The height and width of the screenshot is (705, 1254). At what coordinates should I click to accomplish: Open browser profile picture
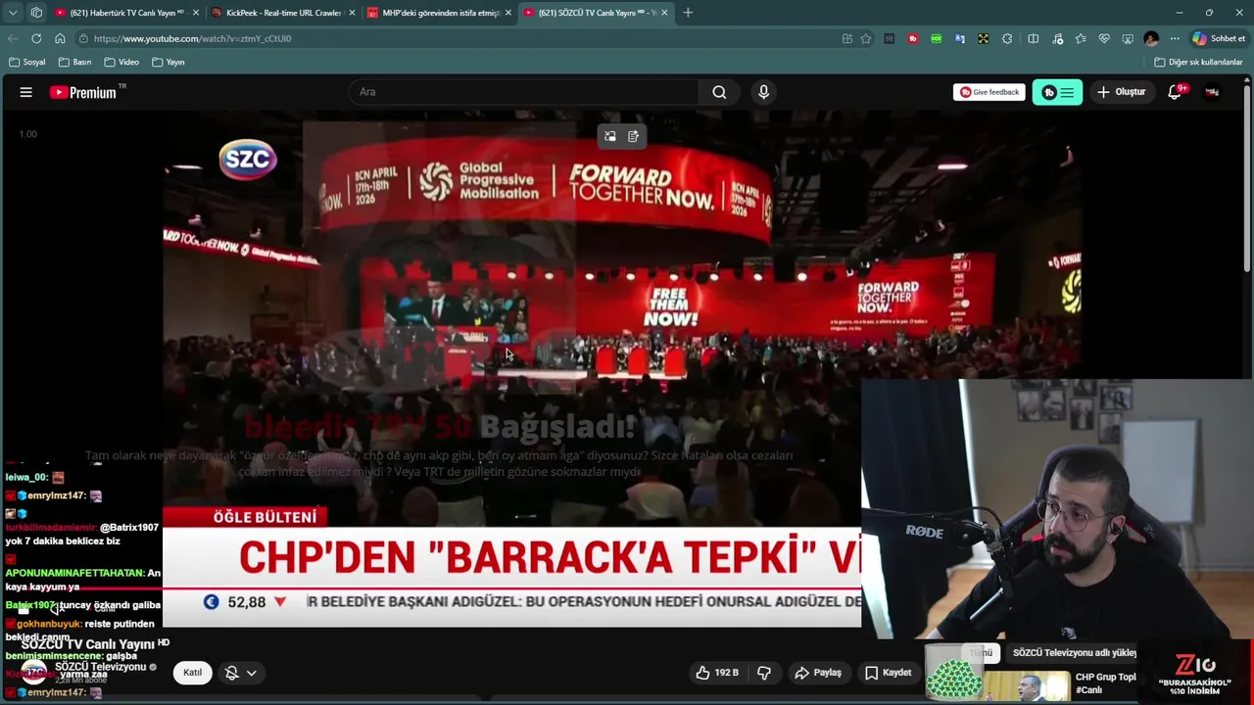coord(1151,38)
